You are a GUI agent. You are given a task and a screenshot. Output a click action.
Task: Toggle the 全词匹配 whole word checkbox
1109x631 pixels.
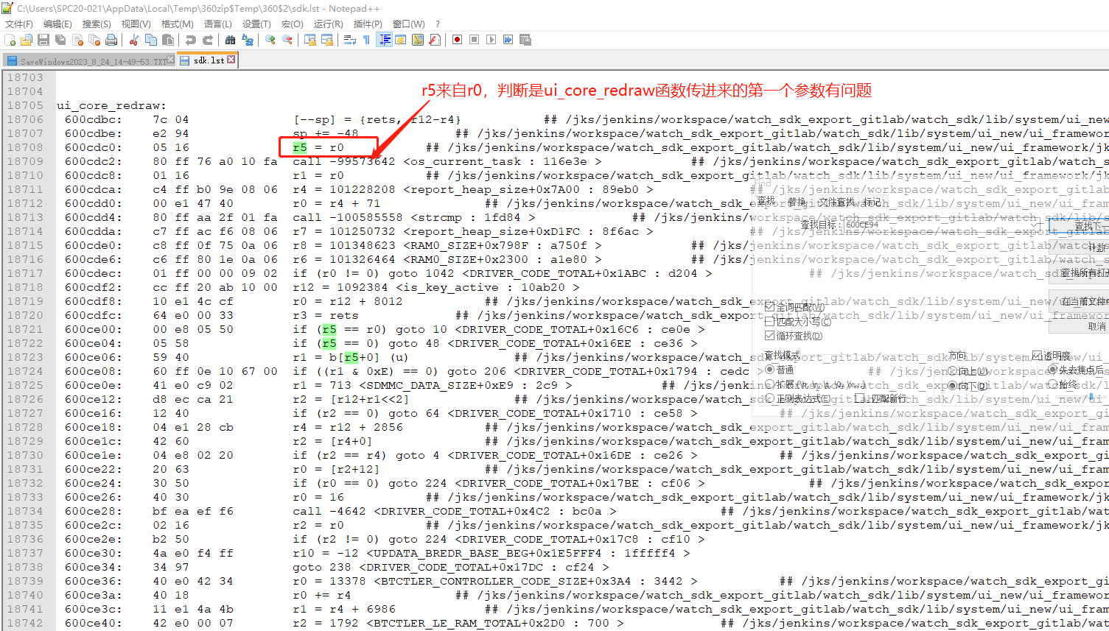[770, 306]
